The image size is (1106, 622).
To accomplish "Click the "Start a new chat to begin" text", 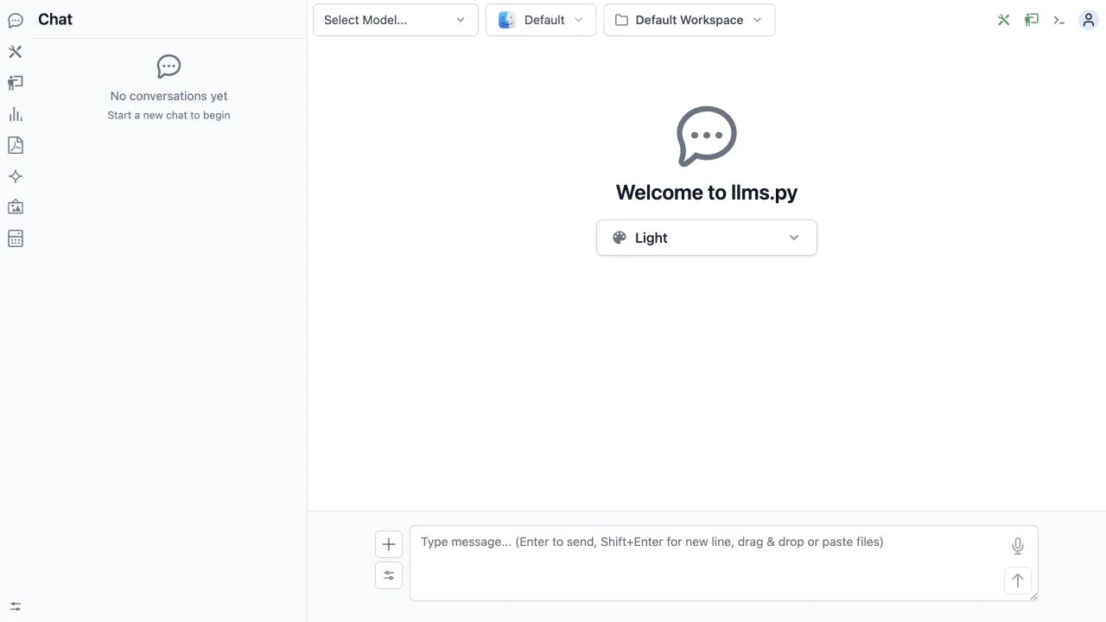I will click(169, 115).
